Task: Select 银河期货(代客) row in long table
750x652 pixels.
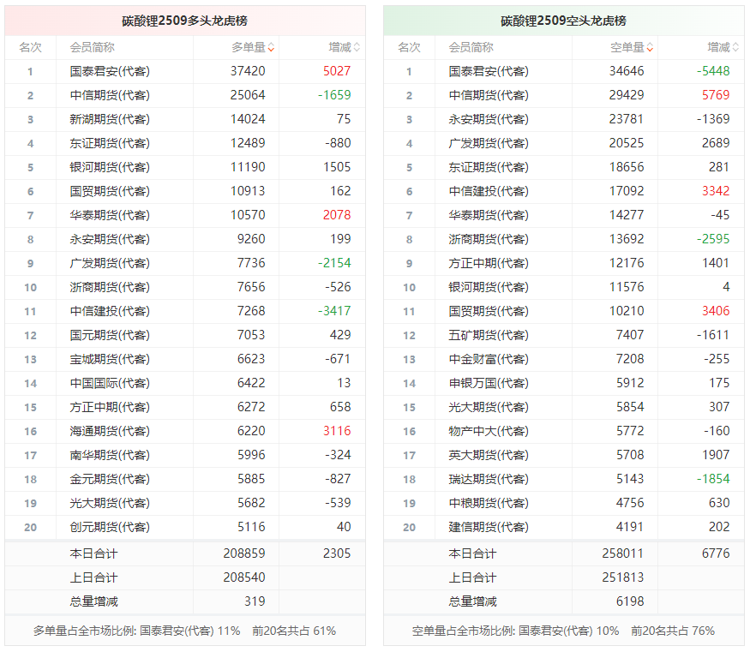Action: tap(185, 167)
